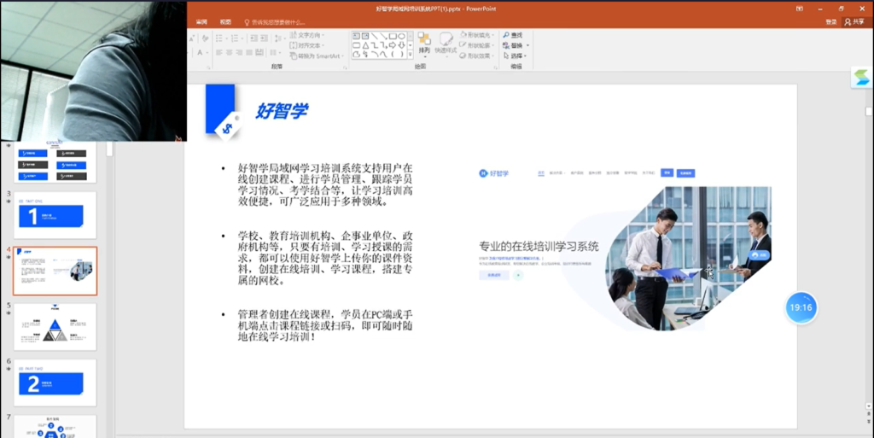Select slide 6 thumbnail
This screenshot has height=438, width=874.
pos(55,383)
